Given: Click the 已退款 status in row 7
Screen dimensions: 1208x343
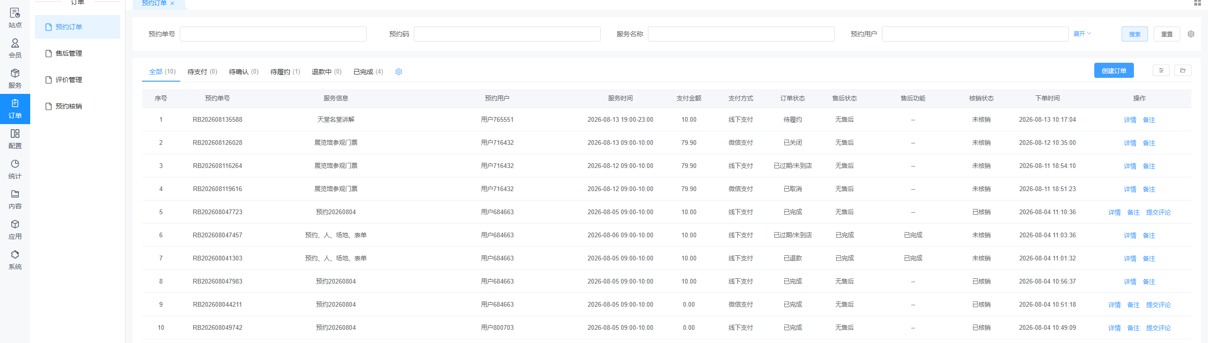Looking at the screenshot, I should click(x=793, y=258).
